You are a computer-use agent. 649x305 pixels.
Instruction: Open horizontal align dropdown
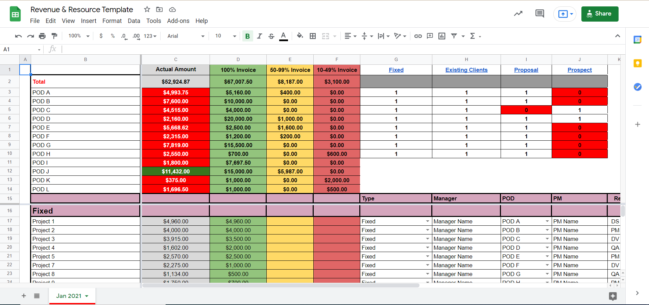350,36
